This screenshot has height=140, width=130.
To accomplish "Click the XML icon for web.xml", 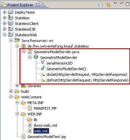I will click(x=30, y=131).
